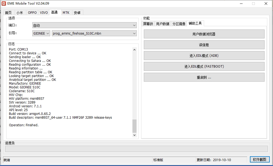Image resolution: width=273 pixels, height=166 pixels.
Task: Expand the GIONEE brand dropdown
Action: coord(41,33)
